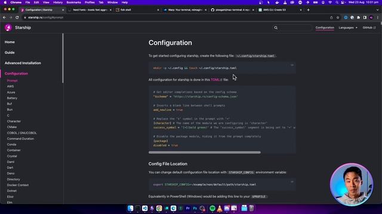The image size is (382, 214).
Task: Click the share icon in the address bar
Action: click(x=331, y=17)
